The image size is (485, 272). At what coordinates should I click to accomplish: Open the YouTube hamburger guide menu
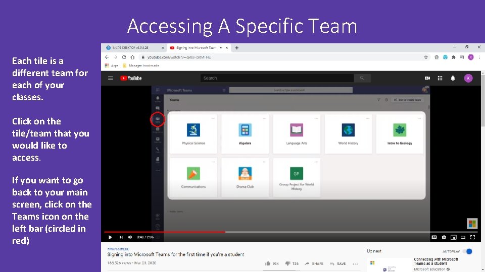111,78
